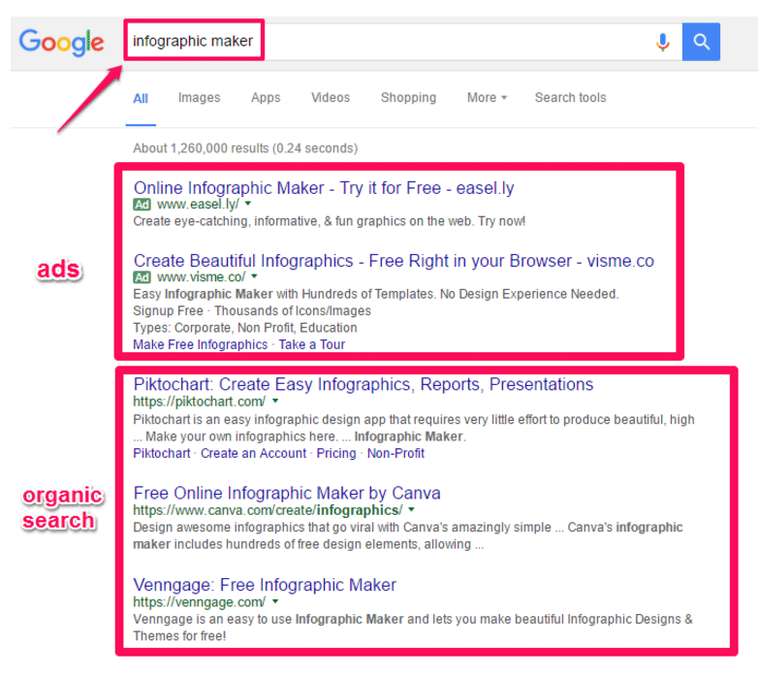Viewport: 758px width, 677px height.
Task: Expand dropdown arrow next to https://venngage.com/
Action: (275, 601)
